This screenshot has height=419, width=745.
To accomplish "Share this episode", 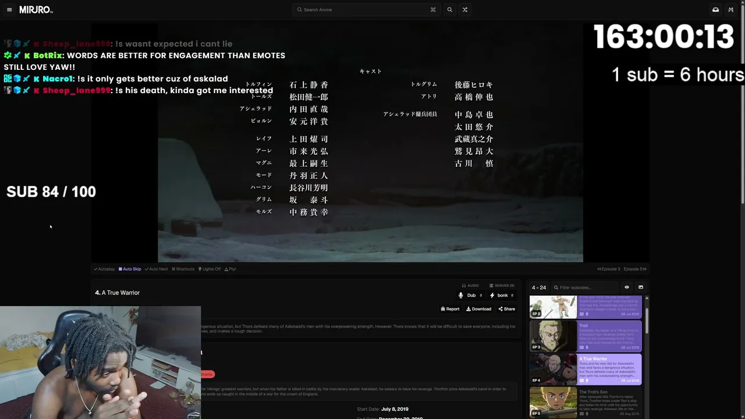I will click(506, 309).
